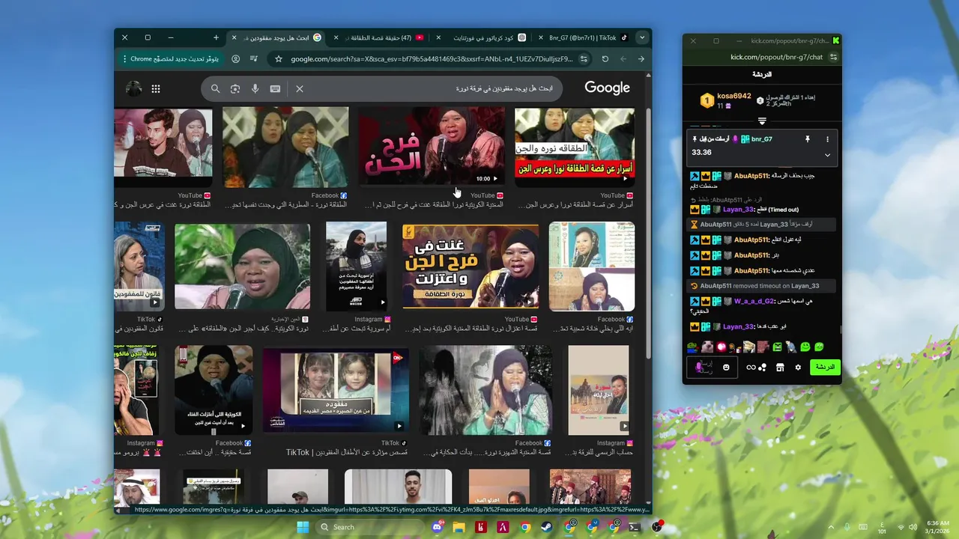Open the Google account profile picture
This screenshot has height=539, width=959.
(x=134, y=89)
